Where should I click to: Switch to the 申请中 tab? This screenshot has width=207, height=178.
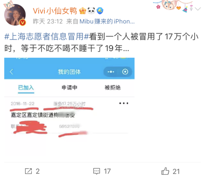pos(69,88)
